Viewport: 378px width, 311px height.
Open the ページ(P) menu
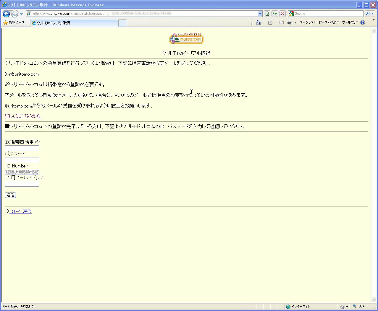point(307,22)
